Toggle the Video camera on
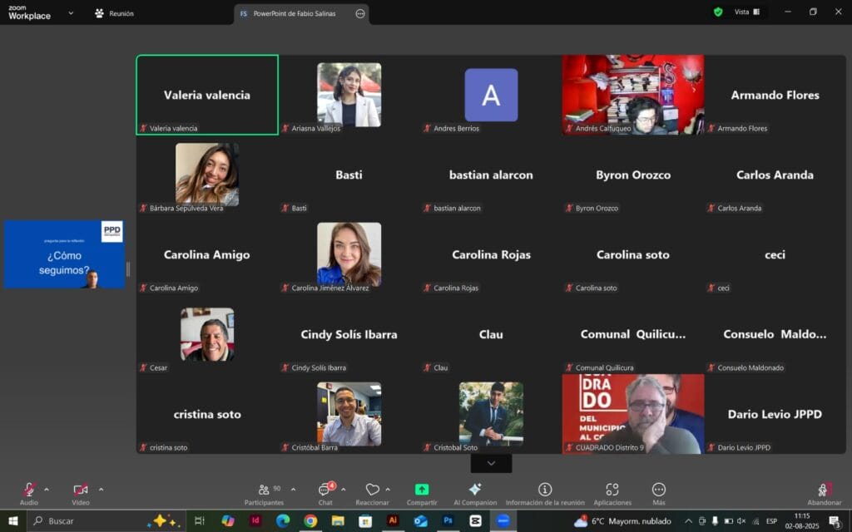The height and width of the screenshot is (532, 852). point(81,490)
